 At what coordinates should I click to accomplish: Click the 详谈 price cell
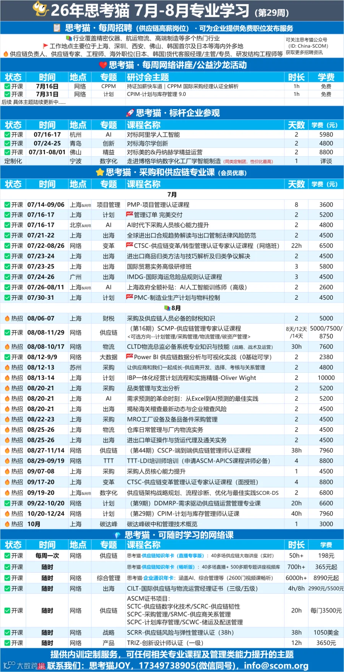pyautogui.click(x=326, y=161)
